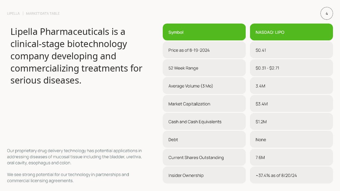Viewport: 340px width, 191px height.
Task: Select the Price as of 8-19-2024 row label
Action: 204,50
